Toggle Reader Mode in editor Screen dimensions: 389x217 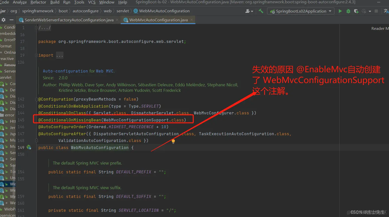(380, 29)
